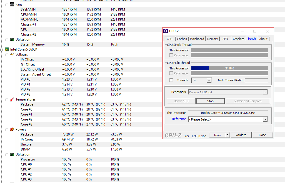285x183 pixels.
Task: Open the About tab
Action: (x=263, y=39)
